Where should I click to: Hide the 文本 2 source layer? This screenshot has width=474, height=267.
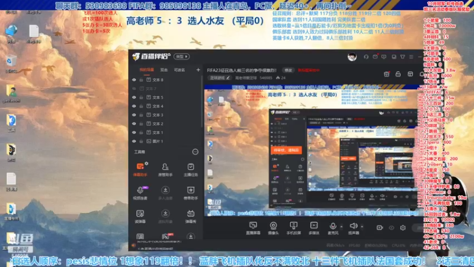(x=134, y=124)
